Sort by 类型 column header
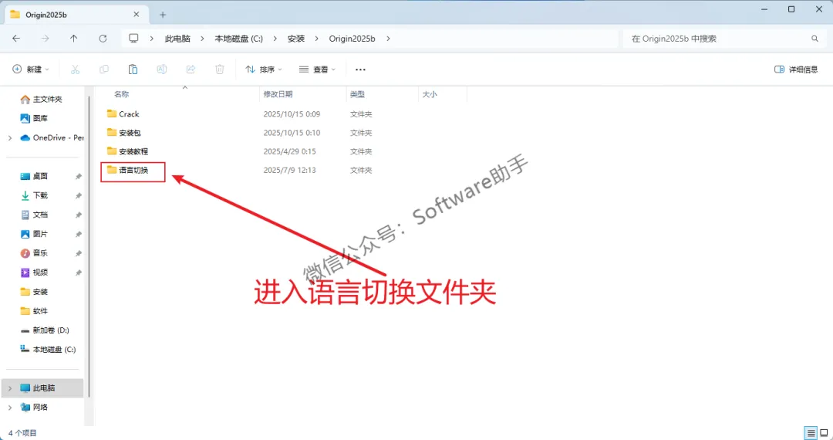Screen dimensions: 833x440 [358, 94]
